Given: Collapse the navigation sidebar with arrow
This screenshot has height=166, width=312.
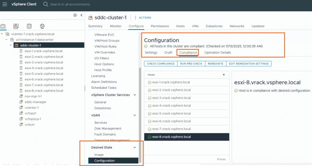Looking at the screenshot, I should [x=81, y=15].
